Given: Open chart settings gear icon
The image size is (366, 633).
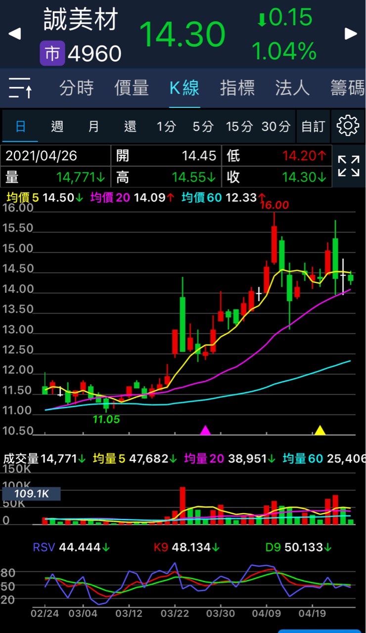Looking at the screenshot, I should click(347, 126).
